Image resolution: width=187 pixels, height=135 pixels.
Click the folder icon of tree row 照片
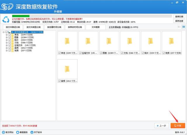click(12, 40)
